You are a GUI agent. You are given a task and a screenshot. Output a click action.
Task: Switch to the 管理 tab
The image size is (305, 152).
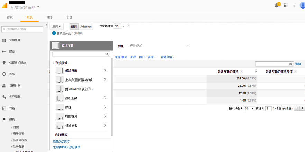tap(69, 17)
